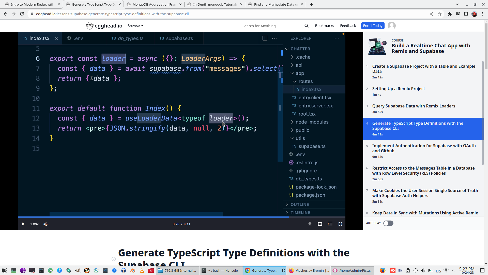The height and width of the screenshot is (275, 488).
Task: Mute the video volume
Action: 45,224
